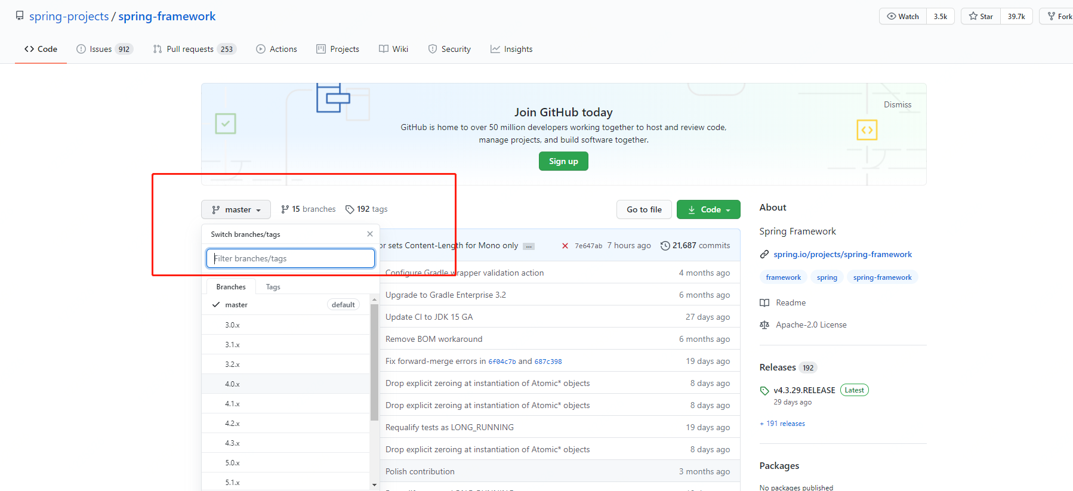Screen dimensions: 1073x491
Task: Click the framework topic tag
Action: click(x=784, y=277)
